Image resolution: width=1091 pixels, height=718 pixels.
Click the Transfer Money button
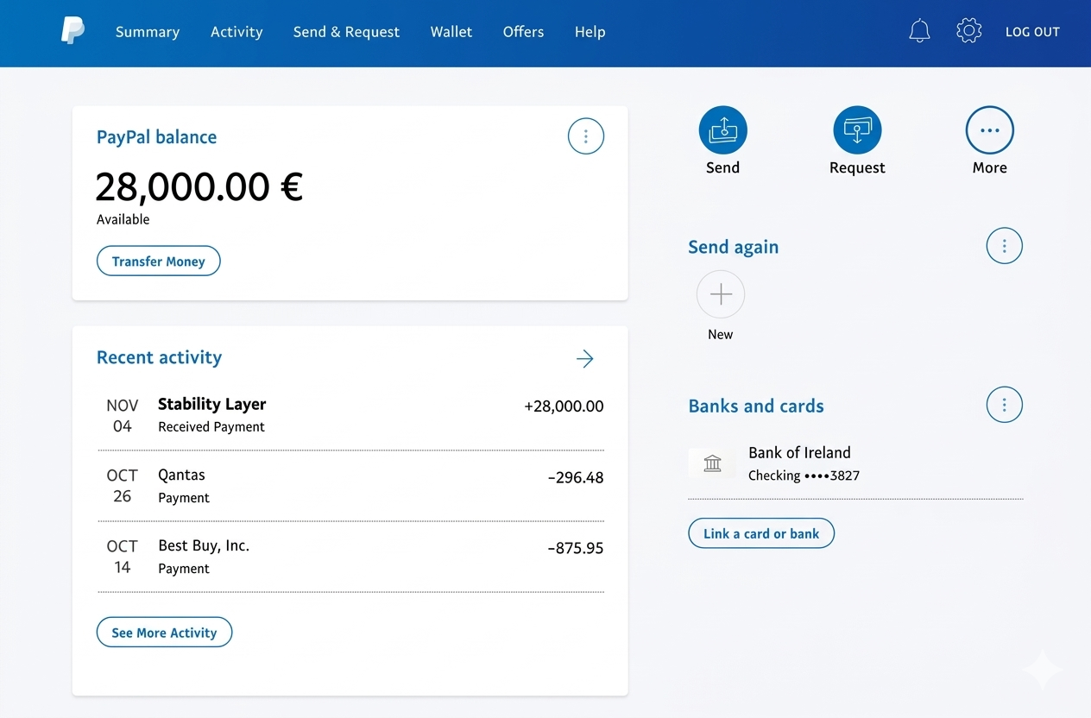click(x=159, y=261)
